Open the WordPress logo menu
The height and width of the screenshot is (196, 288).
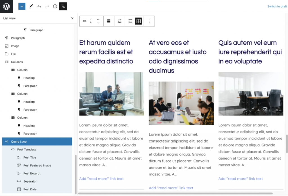[6, 6]
